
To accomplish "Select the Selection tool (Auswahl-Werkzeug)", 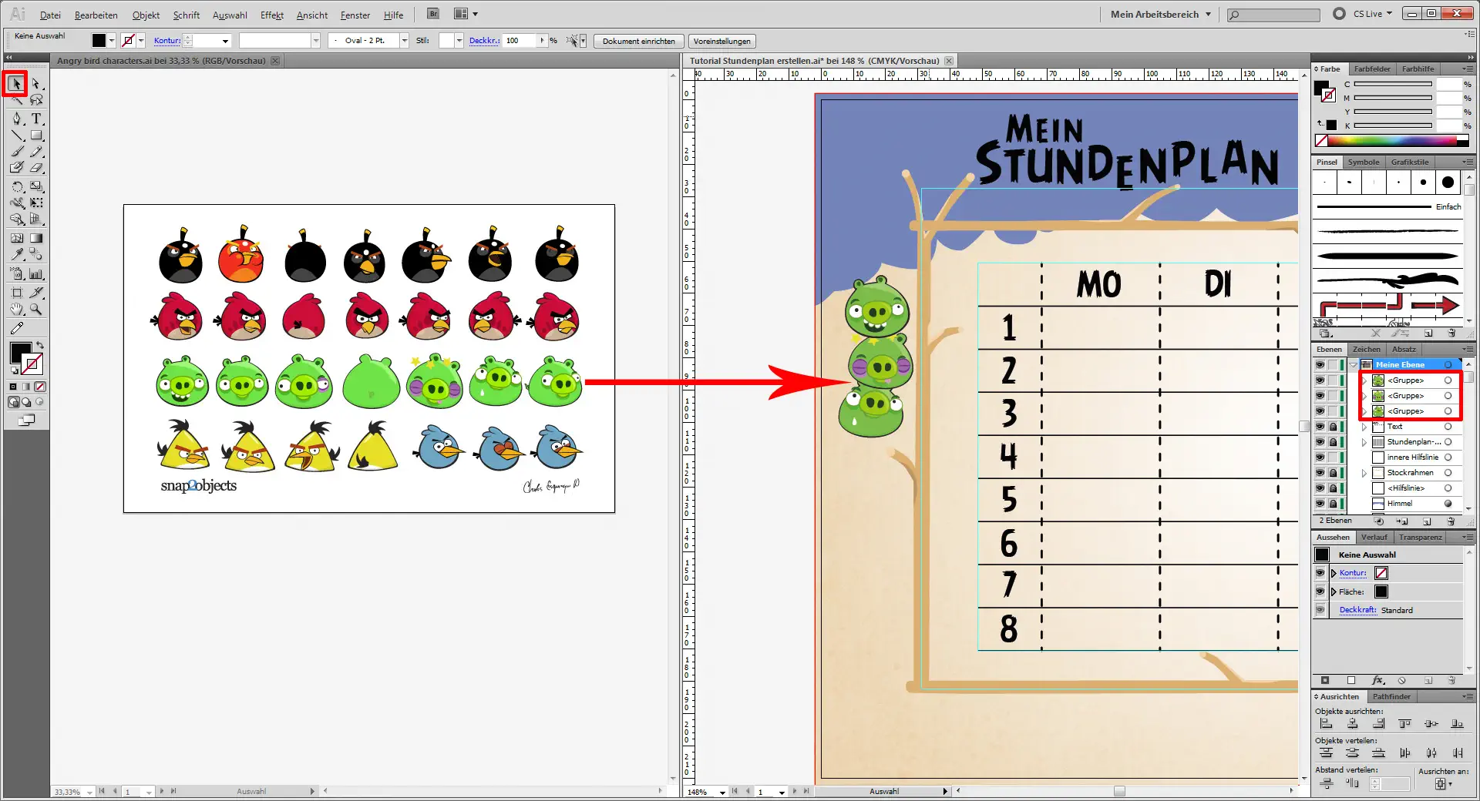I will point(17,84).
